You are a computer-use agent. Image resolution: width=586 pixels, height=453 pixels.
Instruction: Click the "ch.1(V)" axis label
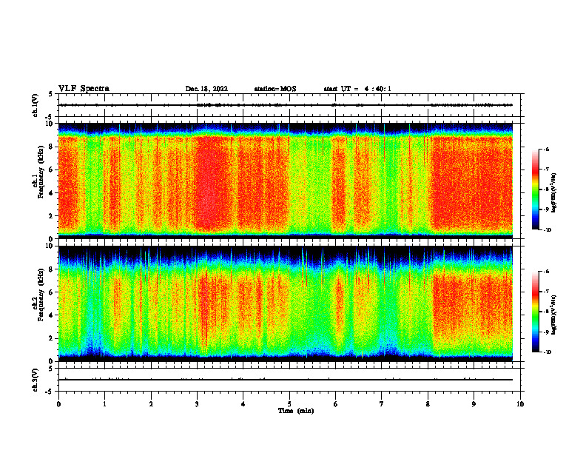point(36,105)
